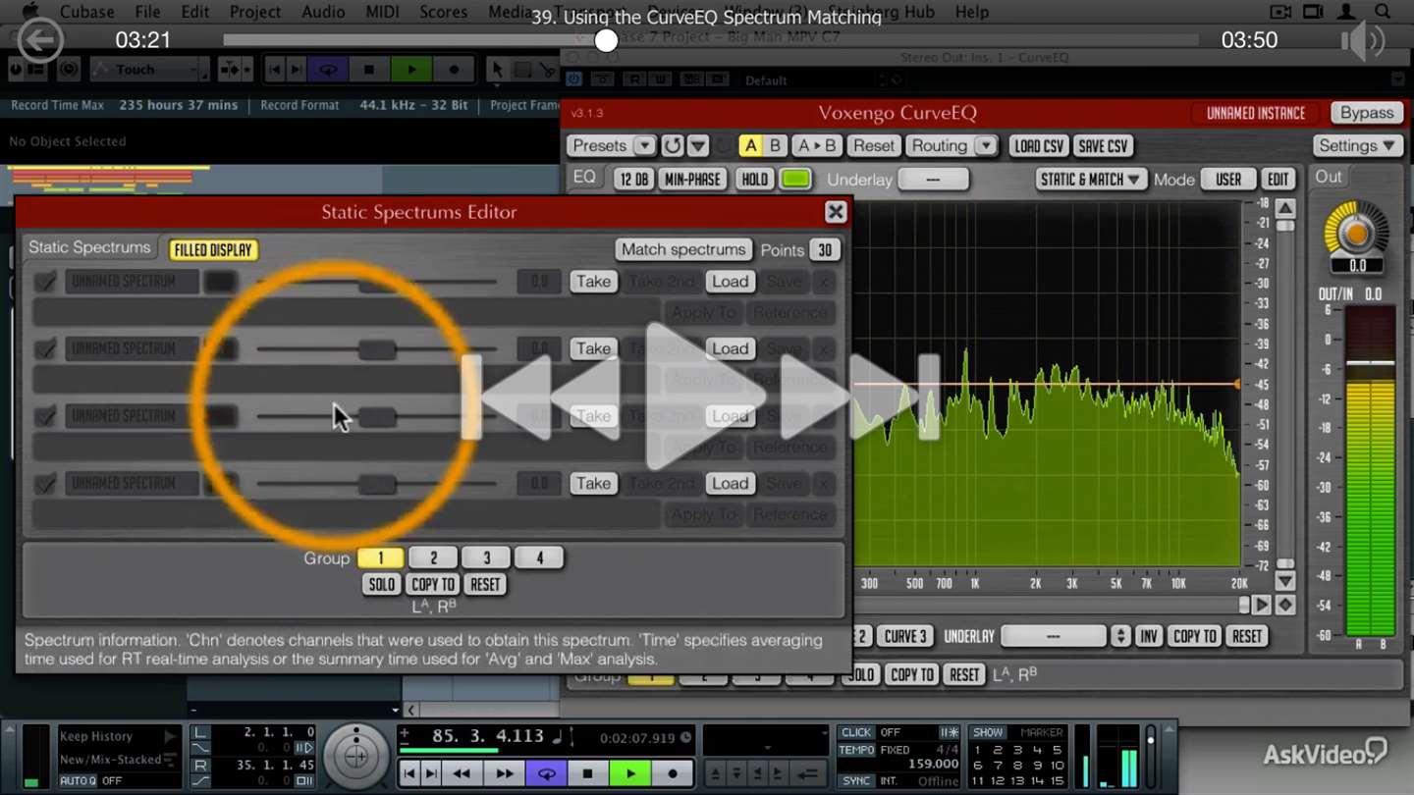
Task: Toggle the green indicator button beside Hold
Action: [795, 180]
